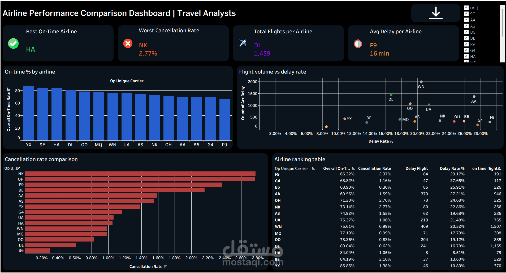The height and width of the screenshot is (273, 506).
Task: Select the 9E bar in Cancellation rate chart
Action: [115, 190]
